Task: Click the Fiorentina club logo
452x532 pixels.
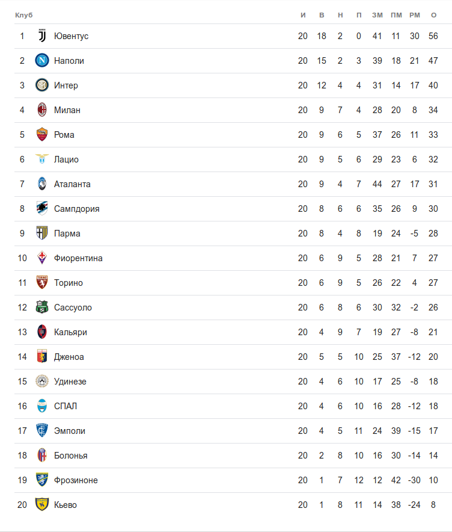Action: coord(41,258)
